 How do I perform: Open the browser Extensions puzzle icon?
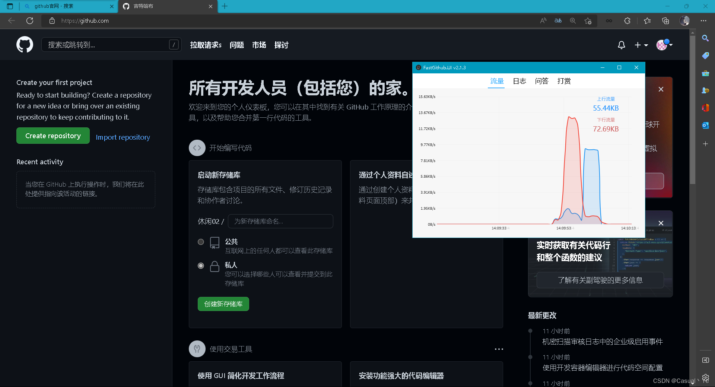(x=627, y=21)
